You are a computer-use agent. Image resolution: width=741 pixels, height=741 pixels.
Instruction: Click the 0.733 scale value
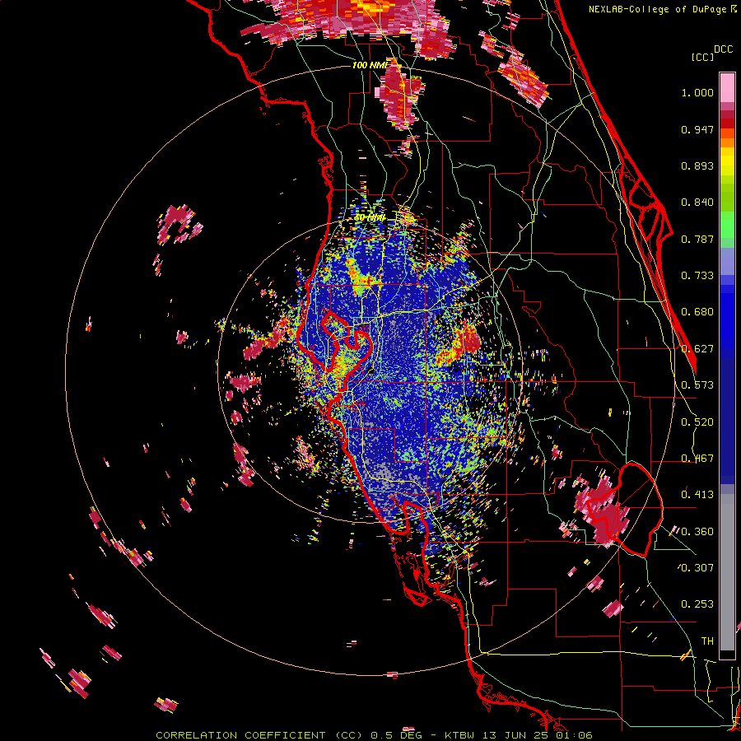(x=697, y=276)
